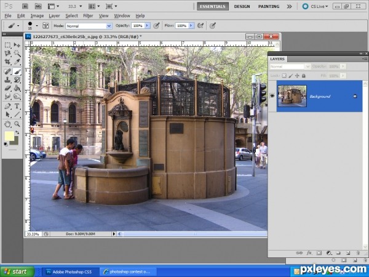The width and height of the screenshot is (369, 277).
Task: Toggle lock all
Action: (304, 76)
